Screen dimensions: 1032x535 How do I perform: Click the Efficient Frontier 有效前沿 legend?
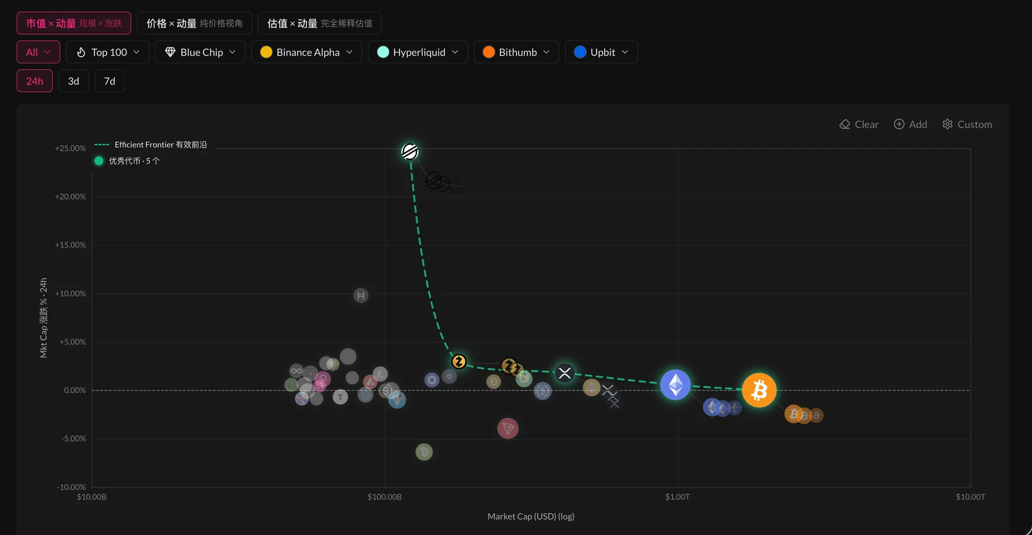150,144
